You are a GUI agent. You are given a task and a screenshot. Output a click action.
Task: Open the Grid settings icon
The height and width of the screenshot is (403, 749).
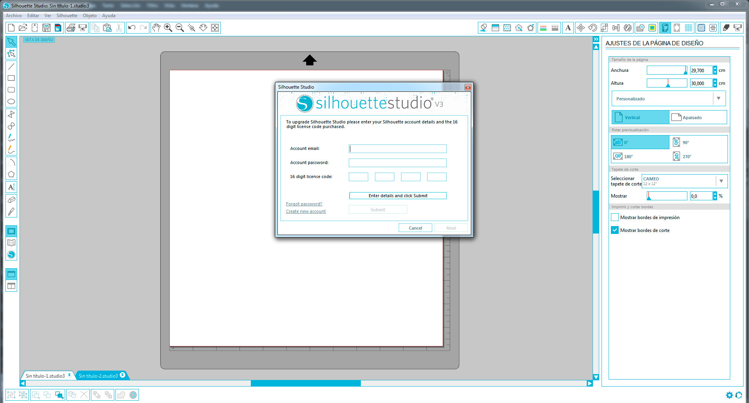[x=689, y=28]
